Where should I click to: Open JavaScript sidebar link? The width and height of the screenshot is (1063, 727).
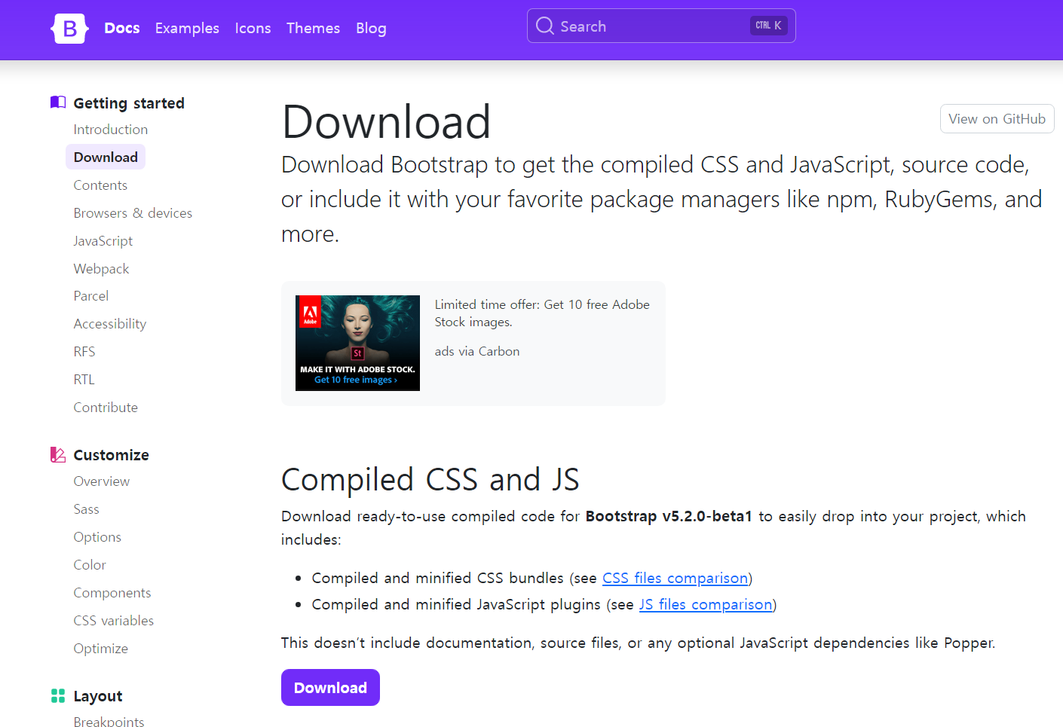click(x=103, y=240)
